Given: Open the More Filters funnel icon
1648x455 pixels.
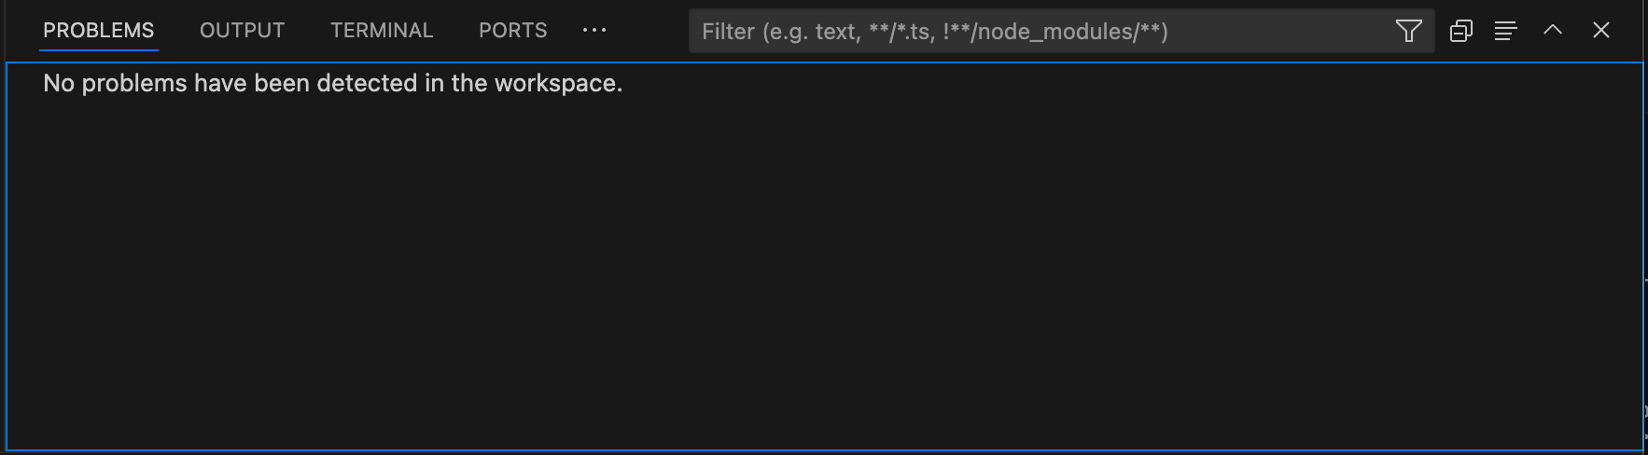Looking at the screenshot, I should [x=1408, y=31].
